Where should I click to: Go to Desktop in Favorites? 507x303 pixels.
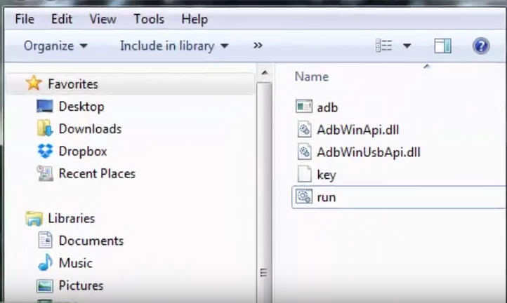pos(81,107)
